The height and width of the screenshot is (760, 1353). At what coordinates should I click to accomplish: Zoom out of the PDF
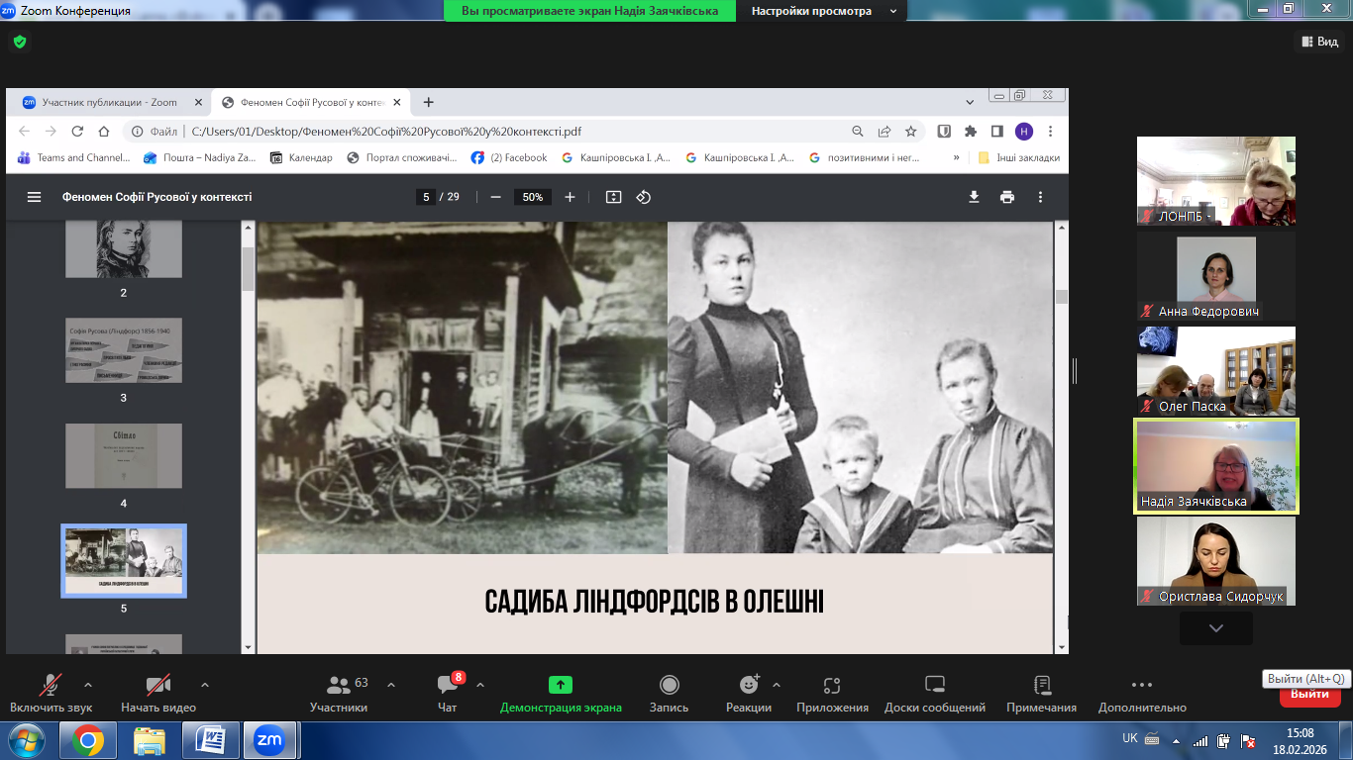pos(495,197)
